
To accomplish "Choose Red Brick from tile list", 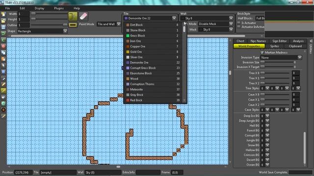I will pyautogui.click(x=153, y=100).
